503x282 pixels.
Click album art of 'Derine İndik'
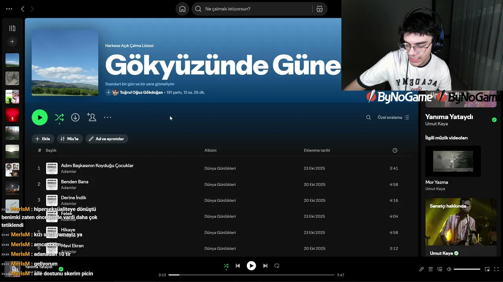52,201
